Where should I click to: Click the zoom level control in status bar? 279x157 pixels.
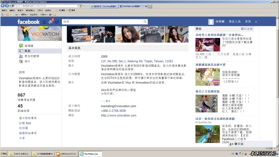click(270, 148)
